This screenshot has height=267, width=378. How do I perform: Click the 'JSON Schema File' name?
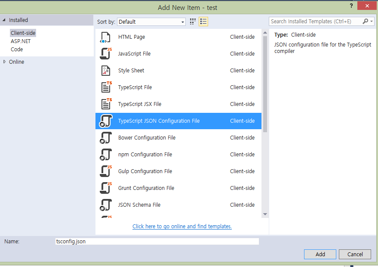[139, 205]
